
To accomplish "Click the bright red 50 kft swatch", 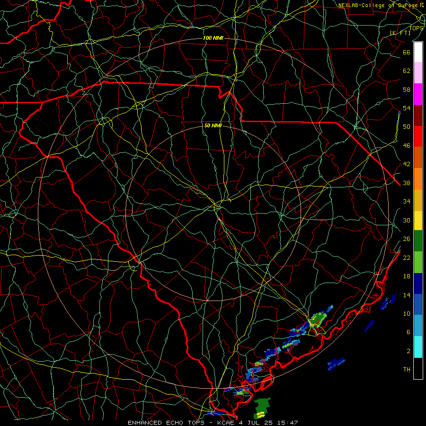I will click(x=418, y=136).
